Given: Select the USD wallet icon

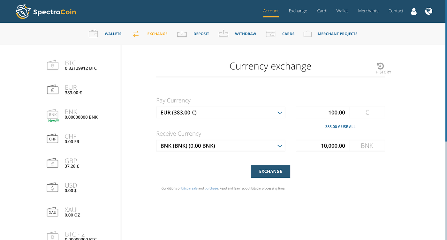Looking at the screenshot, I should point(53,188).
